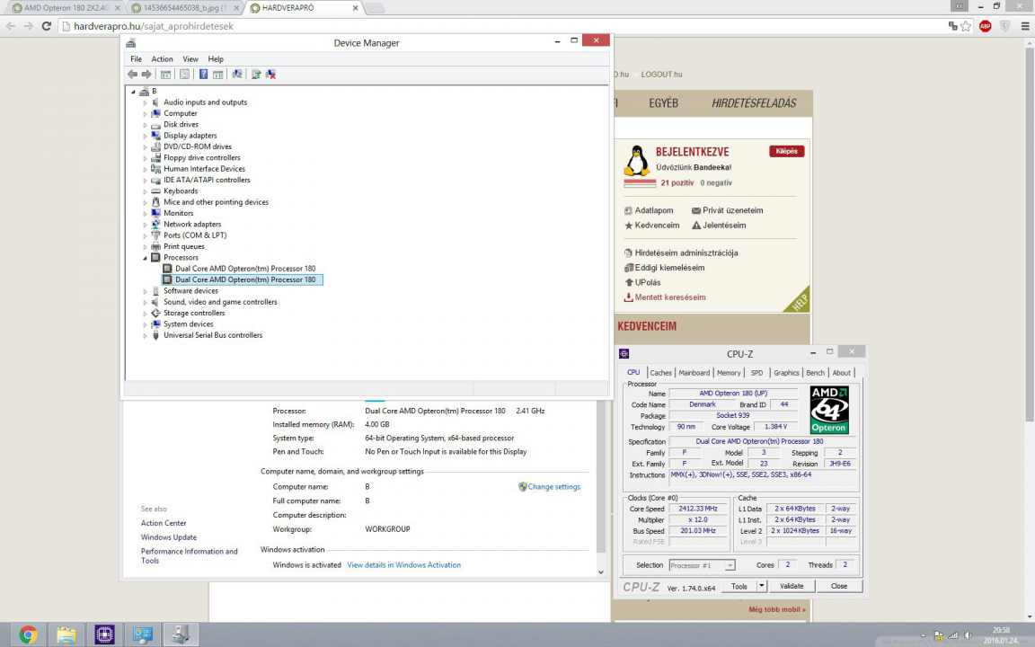Click the network icon in the system tray
1035x647 pixels.
pyautogui.click(x=952, y=636)
